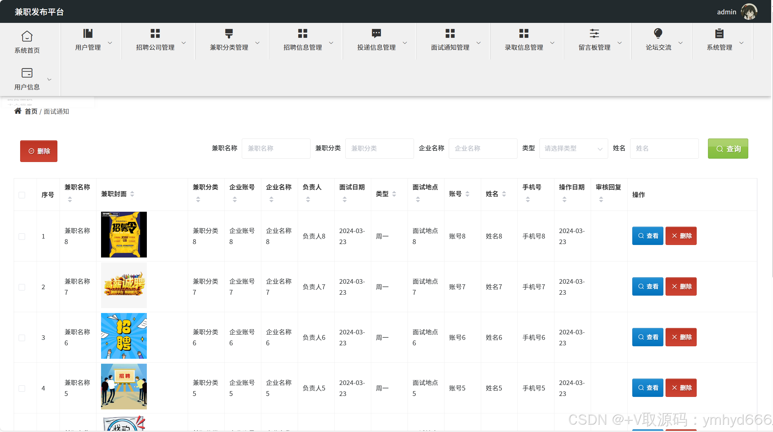The height and width of the screenshot is (432, 773).
Task: Click the 兼职分类管理 paint brush icon
Action: [229, 33]
